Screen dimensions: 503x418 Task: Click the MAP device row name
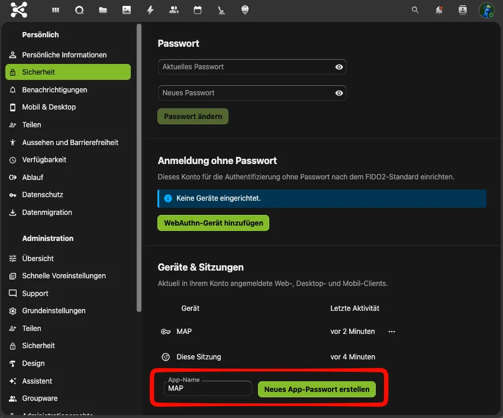coord(184,332)
